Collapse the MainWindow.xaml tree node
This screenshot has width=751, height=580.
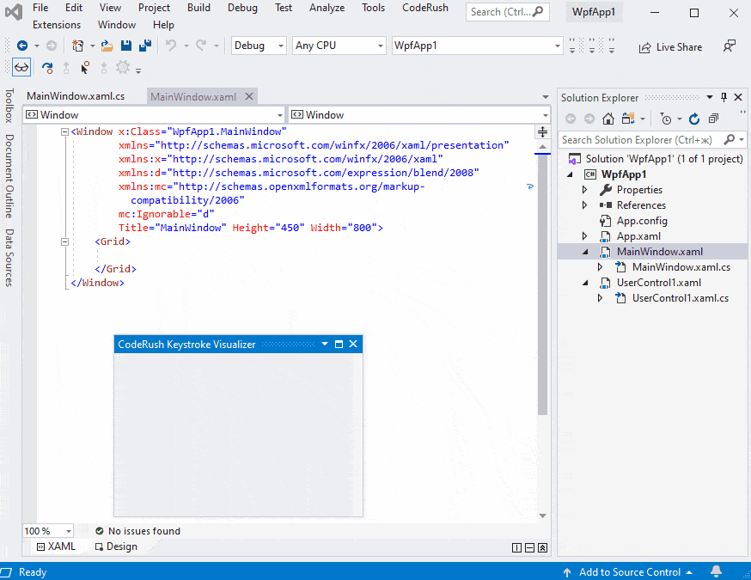point(586,251)
